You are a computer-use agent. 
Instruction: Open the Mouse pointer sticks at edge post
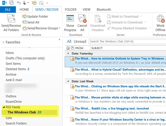click(115, 100)
